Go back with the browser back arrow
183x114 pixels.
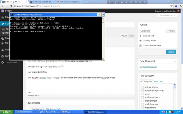pos(2,6)
